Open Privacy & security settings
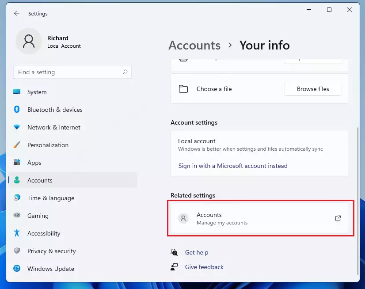This screenshot has height=289, width=365. tap(72, 251)
